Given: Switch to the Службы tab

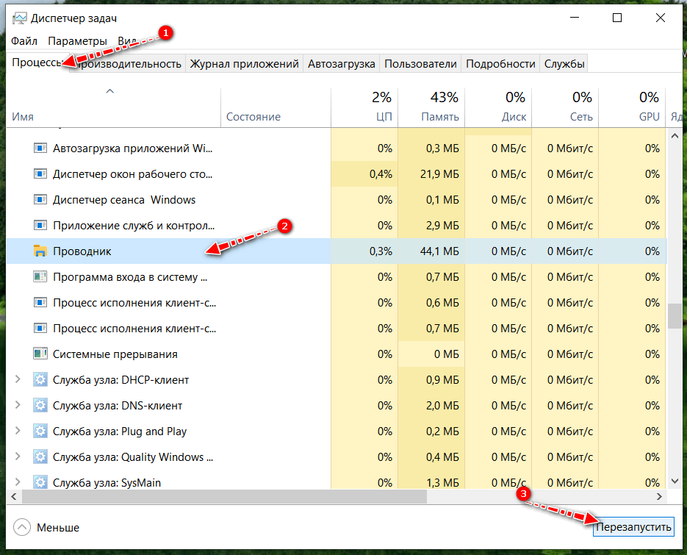Looking at the screenshot, I should [564, 64].
